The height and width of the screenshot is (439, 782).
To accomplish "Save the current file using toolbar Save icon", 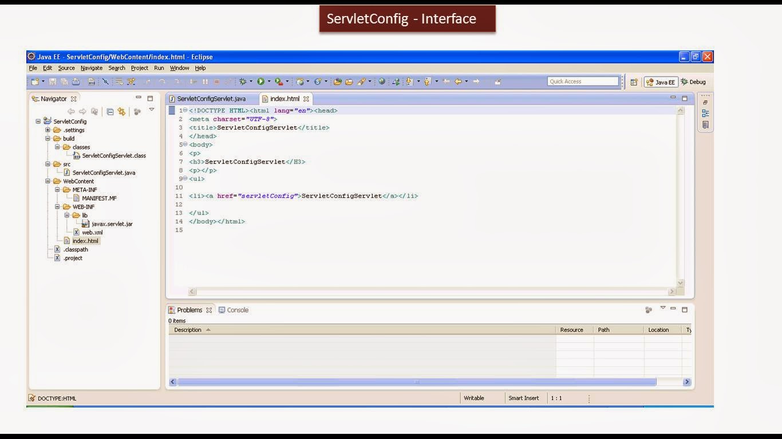I will coord(53,81).
